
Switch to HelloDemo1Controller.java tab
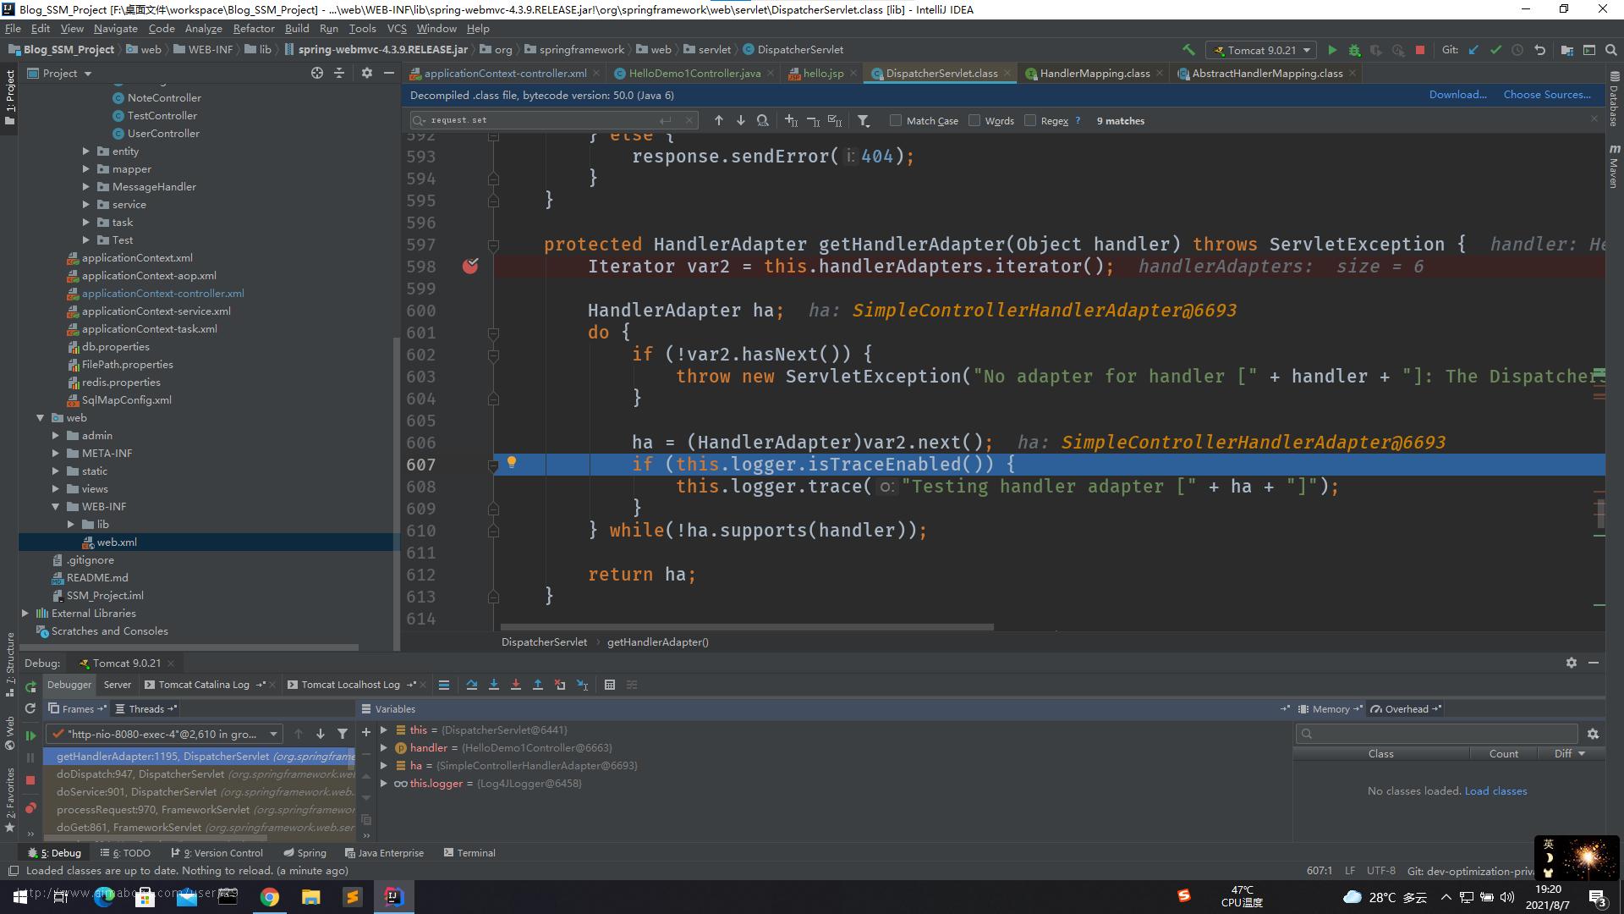(694, 74)
